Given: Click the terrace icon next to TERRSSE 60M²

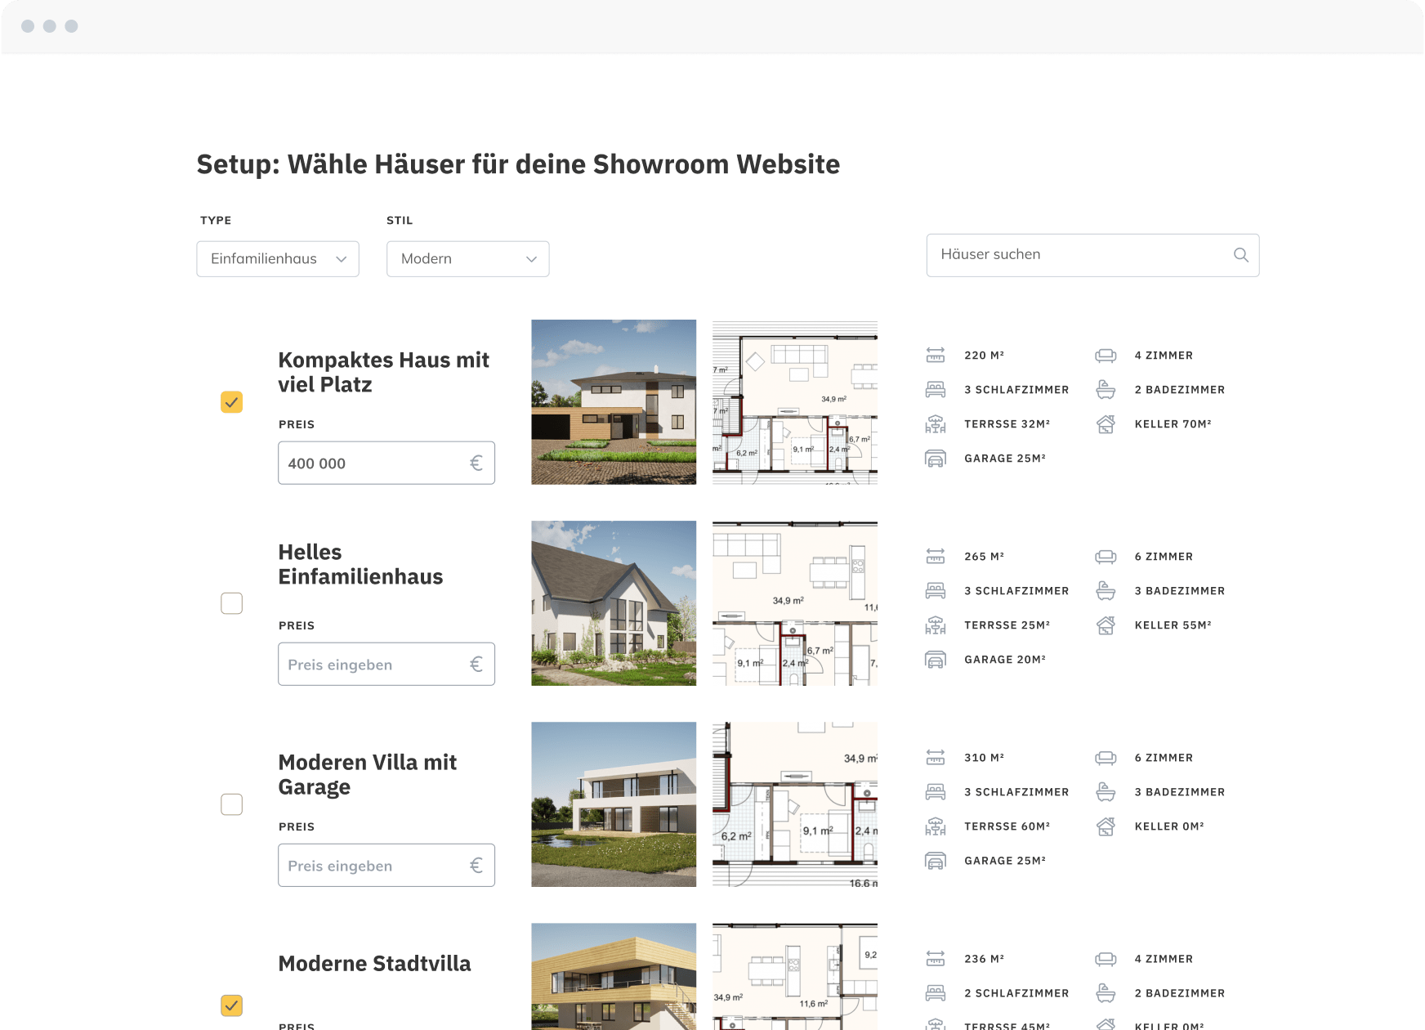Looking at the screenshot, I should coord(936,826).
